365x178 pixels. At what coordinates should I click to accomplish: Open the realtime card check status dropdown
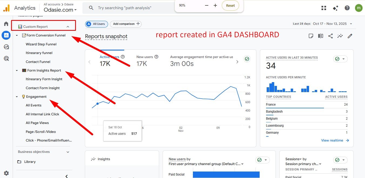click(340, 59)
